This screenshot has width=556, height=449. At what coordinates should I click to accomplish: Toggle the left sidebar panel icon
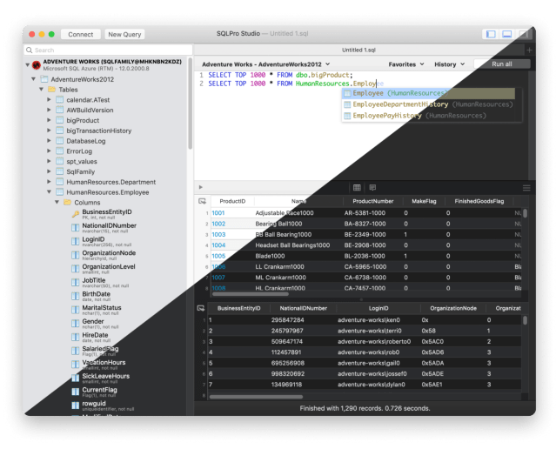(491, 34)
